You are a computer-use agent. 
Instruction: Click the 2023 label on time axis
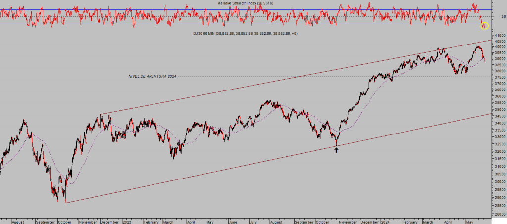point(126,222)
